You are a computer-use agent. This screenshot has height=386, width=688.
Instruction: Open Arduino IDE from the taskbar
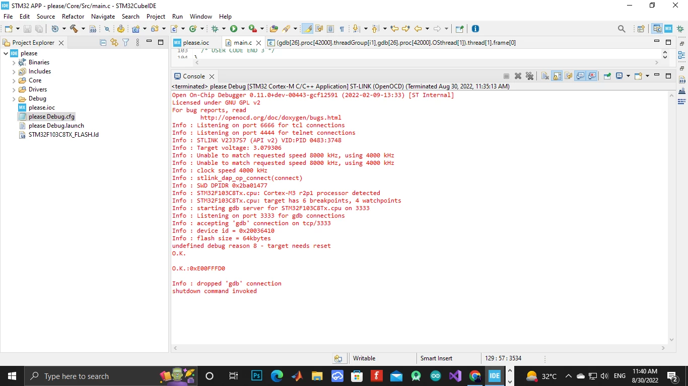436,376
